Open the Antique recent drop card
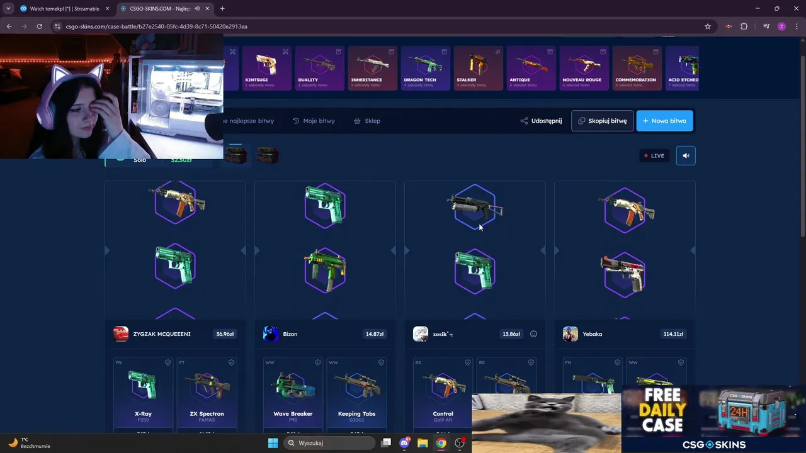This screenshot has height=453, width=806. [x=531, y=68]
